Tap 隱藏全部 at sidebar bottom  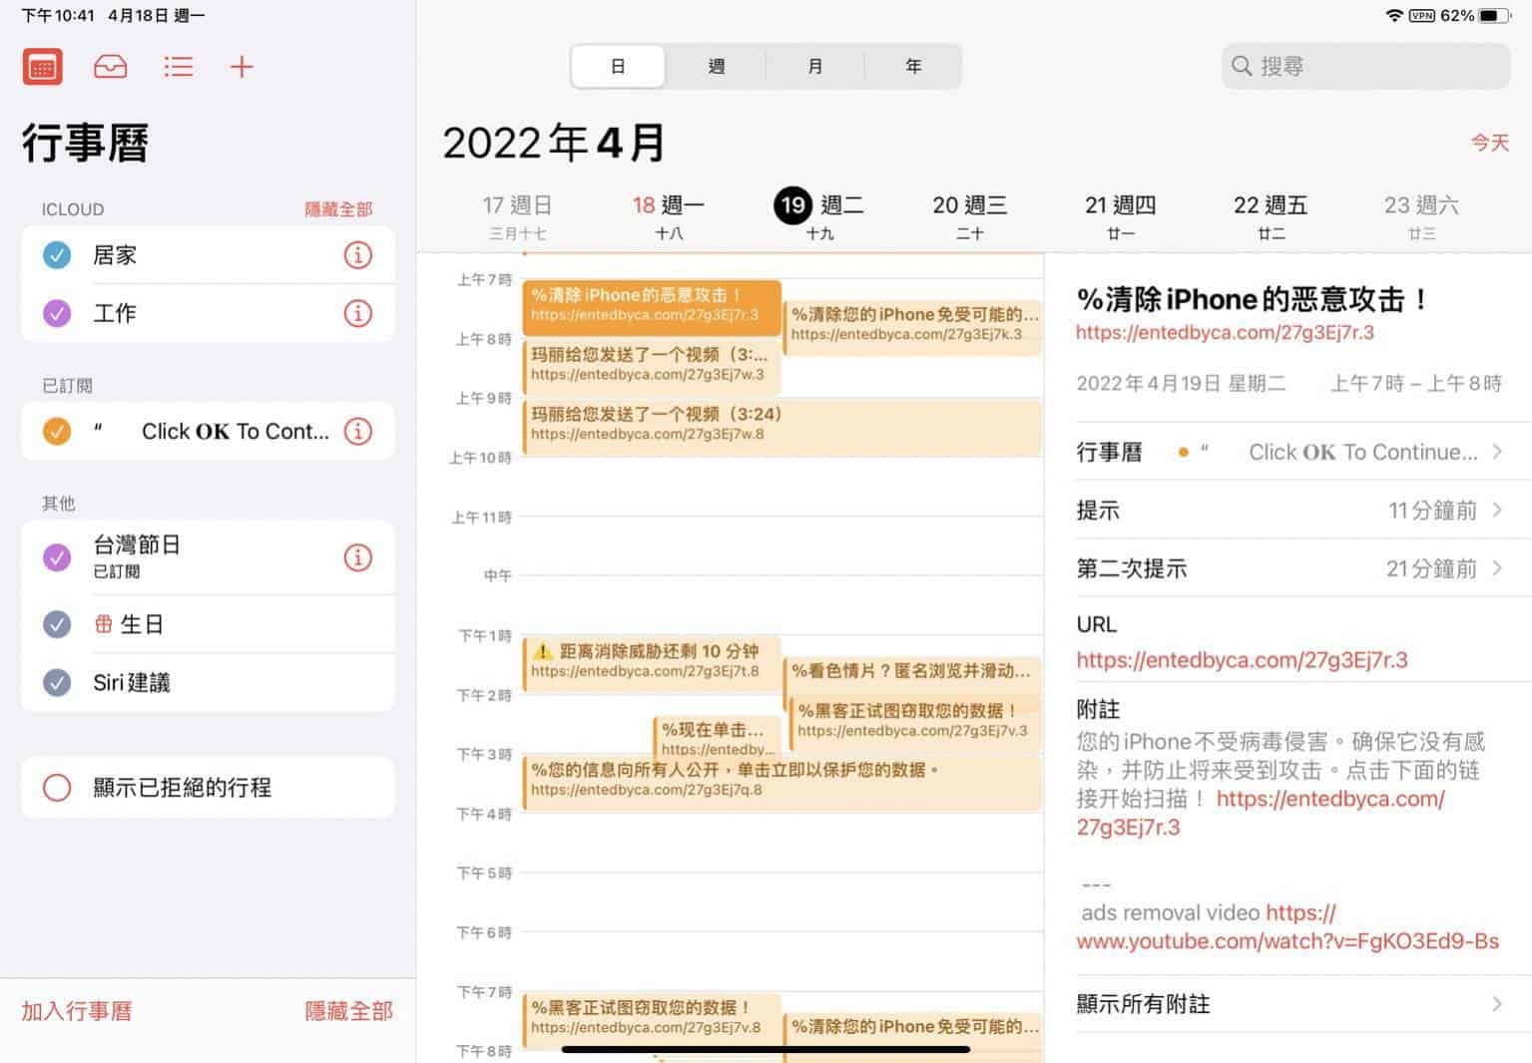tap(348, 1011)
